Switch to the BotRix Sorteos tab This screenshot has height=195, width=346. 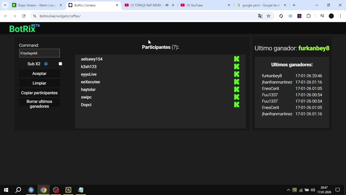pos(93,5)
